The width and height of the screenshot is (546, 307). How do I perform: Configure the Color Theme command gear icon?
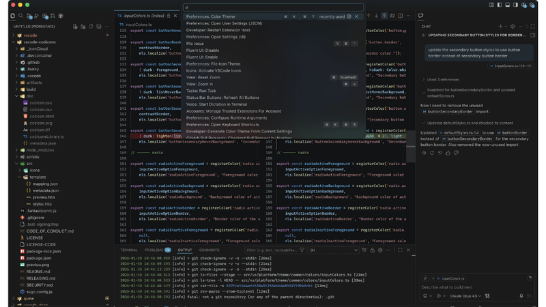[x=349, y=16]
